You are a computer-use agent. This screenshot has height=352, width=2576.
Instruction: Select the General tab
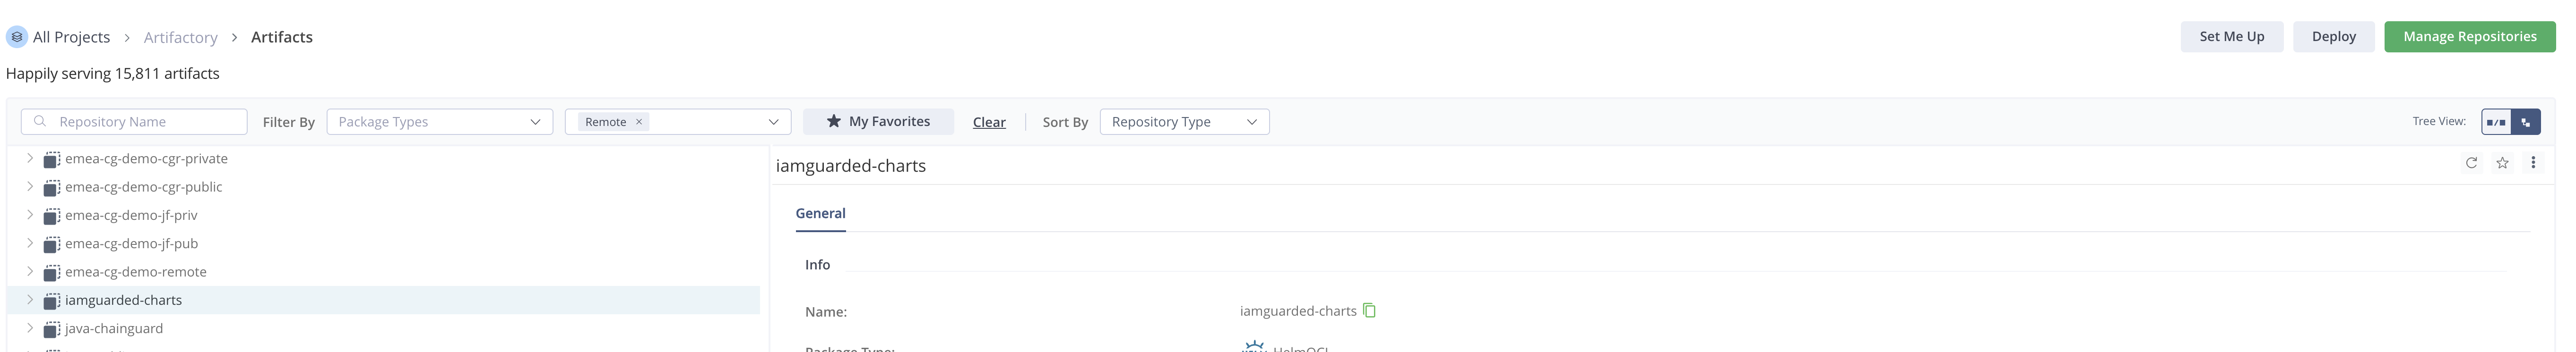(x=820, y=213)
